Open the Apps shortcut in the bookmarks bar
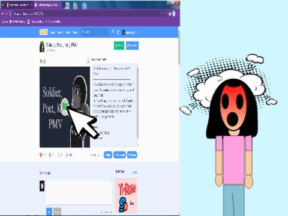Viewport: 288px width, 216px height. tap(5, 22)
